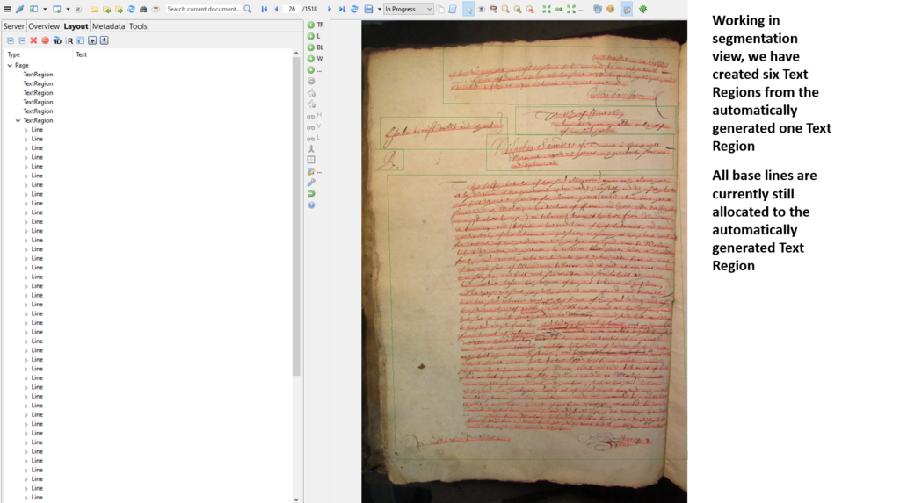This screenshot has width=900, height=503.
Task: Click the reload document refresh icon
Action: [354, 10]
